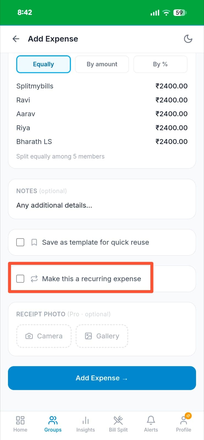This screenshot has height=440, width=204.
Task: Open the Camera for receipt photo
Action: point(43,336)
